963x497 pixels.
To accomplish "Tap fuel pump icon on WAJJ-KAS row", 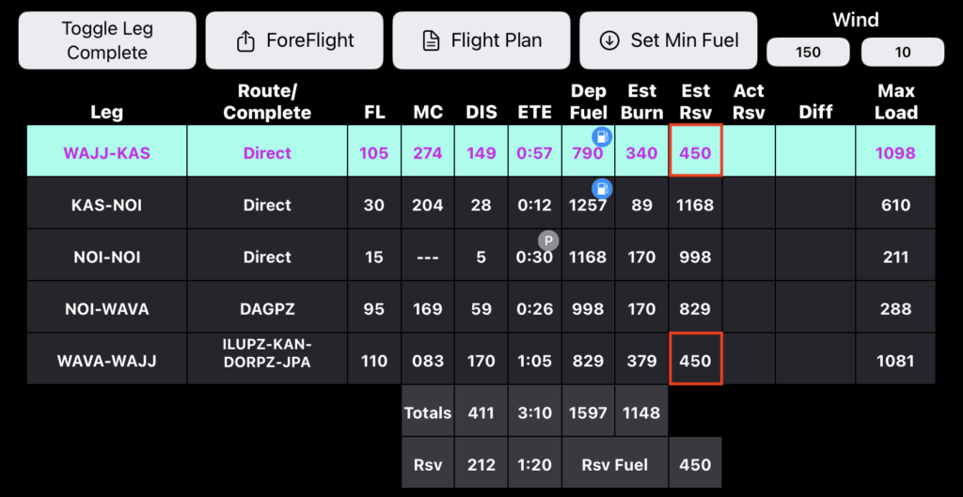I will 602,137.
